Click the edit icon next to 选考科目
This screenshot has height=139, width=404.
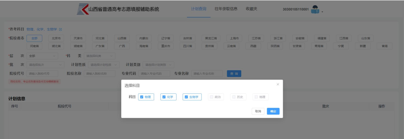pos(60,30)
